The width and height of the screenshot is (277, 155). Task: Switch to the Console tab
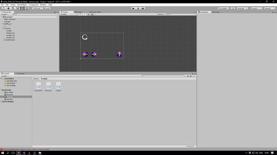(20, 74)
